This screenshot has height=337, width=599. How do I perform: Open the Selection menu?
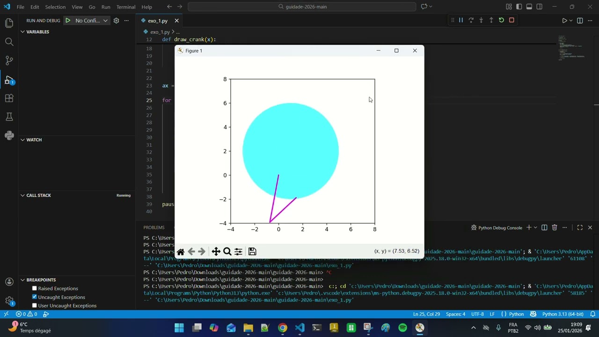pos(55,7)
